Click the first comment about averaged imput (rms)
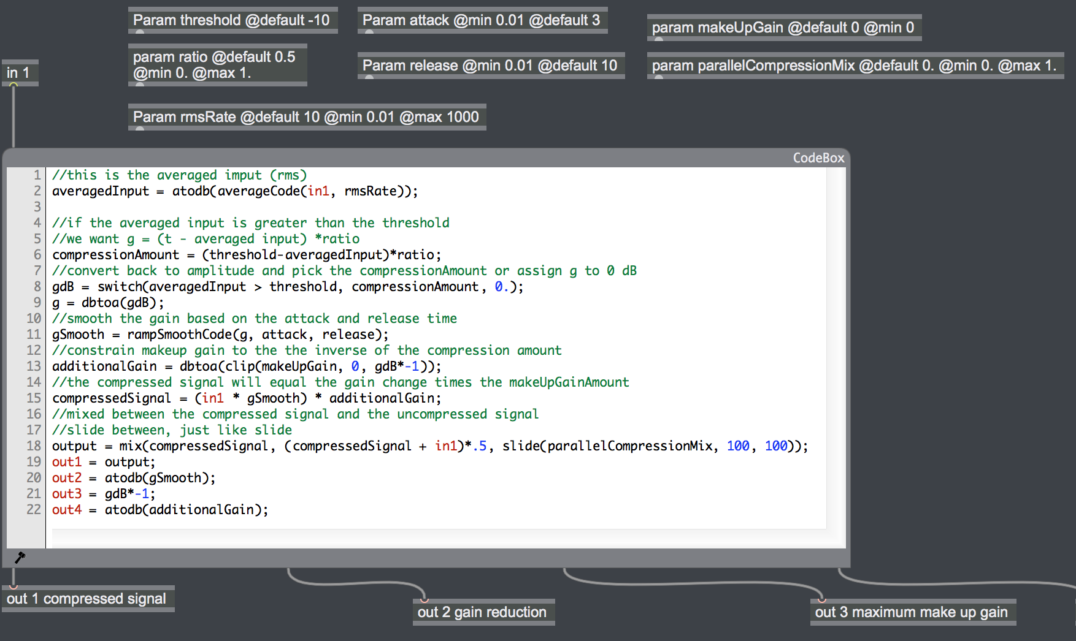1076x641 pixels. pyautogui.click(x=179, y=175)
